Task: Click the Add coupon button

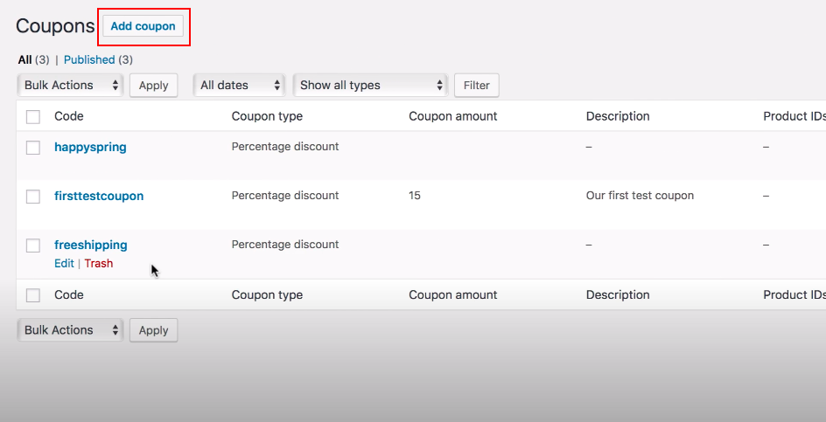Action: point(143,26)
